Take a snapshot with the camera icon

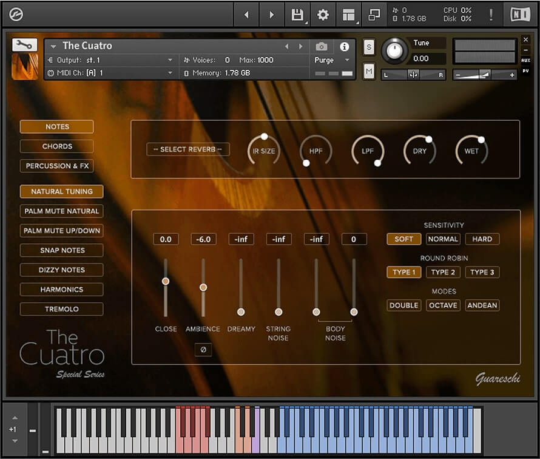322,46
